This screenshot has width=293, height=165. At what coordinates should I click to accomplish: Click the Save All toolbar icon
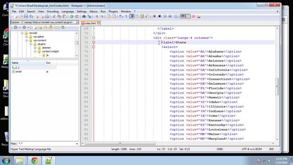31,16
